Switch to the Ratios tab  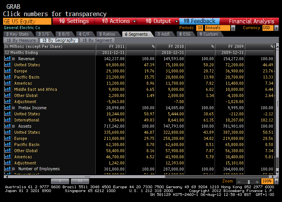pos(108,34)
